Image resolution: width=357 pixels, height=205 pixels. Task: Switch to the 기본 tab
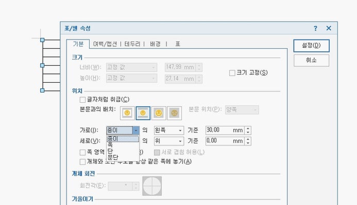pyautogui.click(x=78, y=44)
